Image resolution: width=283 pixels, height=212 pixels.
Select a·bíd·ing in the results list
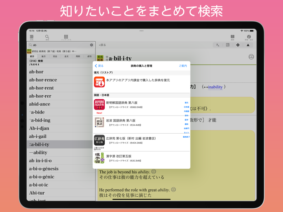[61, 120]
